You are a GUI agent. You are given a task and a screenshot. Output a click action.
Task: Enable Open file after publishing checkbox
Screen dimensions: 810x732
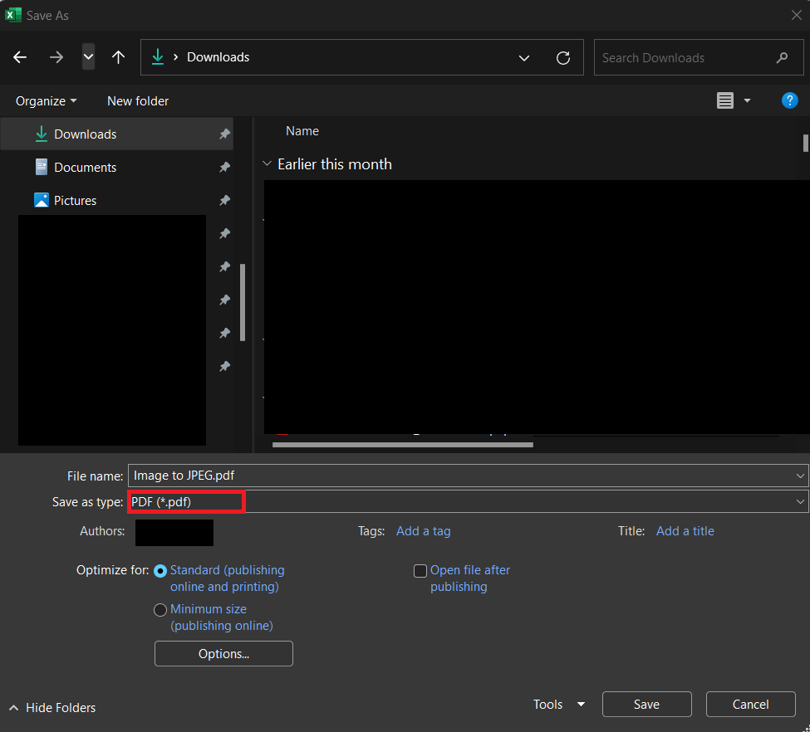(x=420, y=571)
